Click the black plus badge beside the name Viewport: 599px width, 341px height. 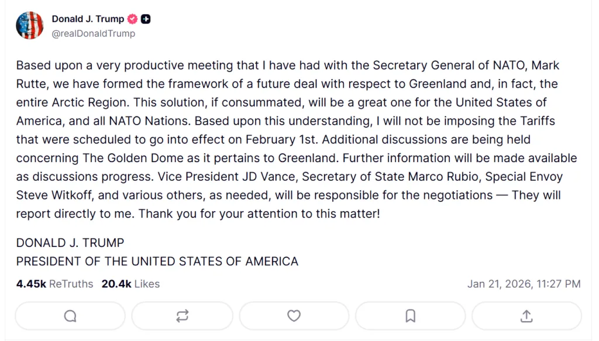click(x=146, y=19)
